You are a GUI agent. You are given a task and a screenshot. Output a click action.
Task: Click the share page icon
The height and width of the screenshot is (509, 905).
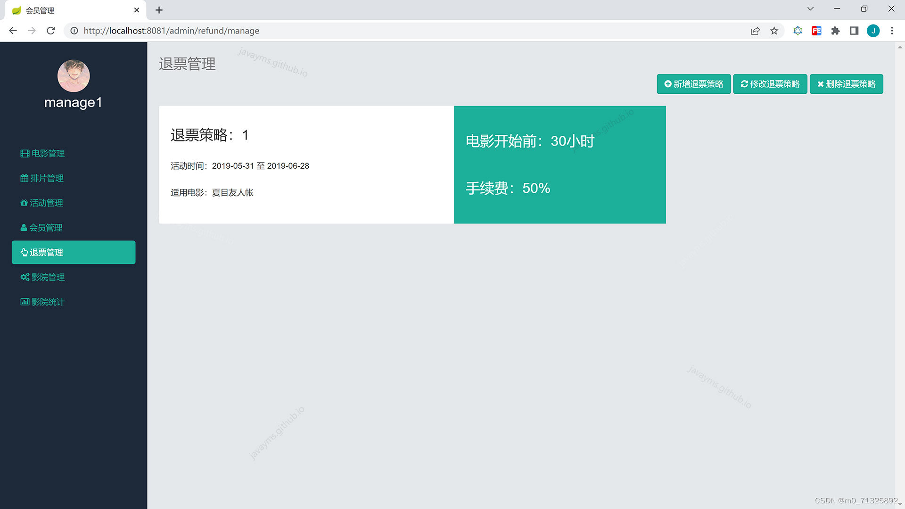755,31
